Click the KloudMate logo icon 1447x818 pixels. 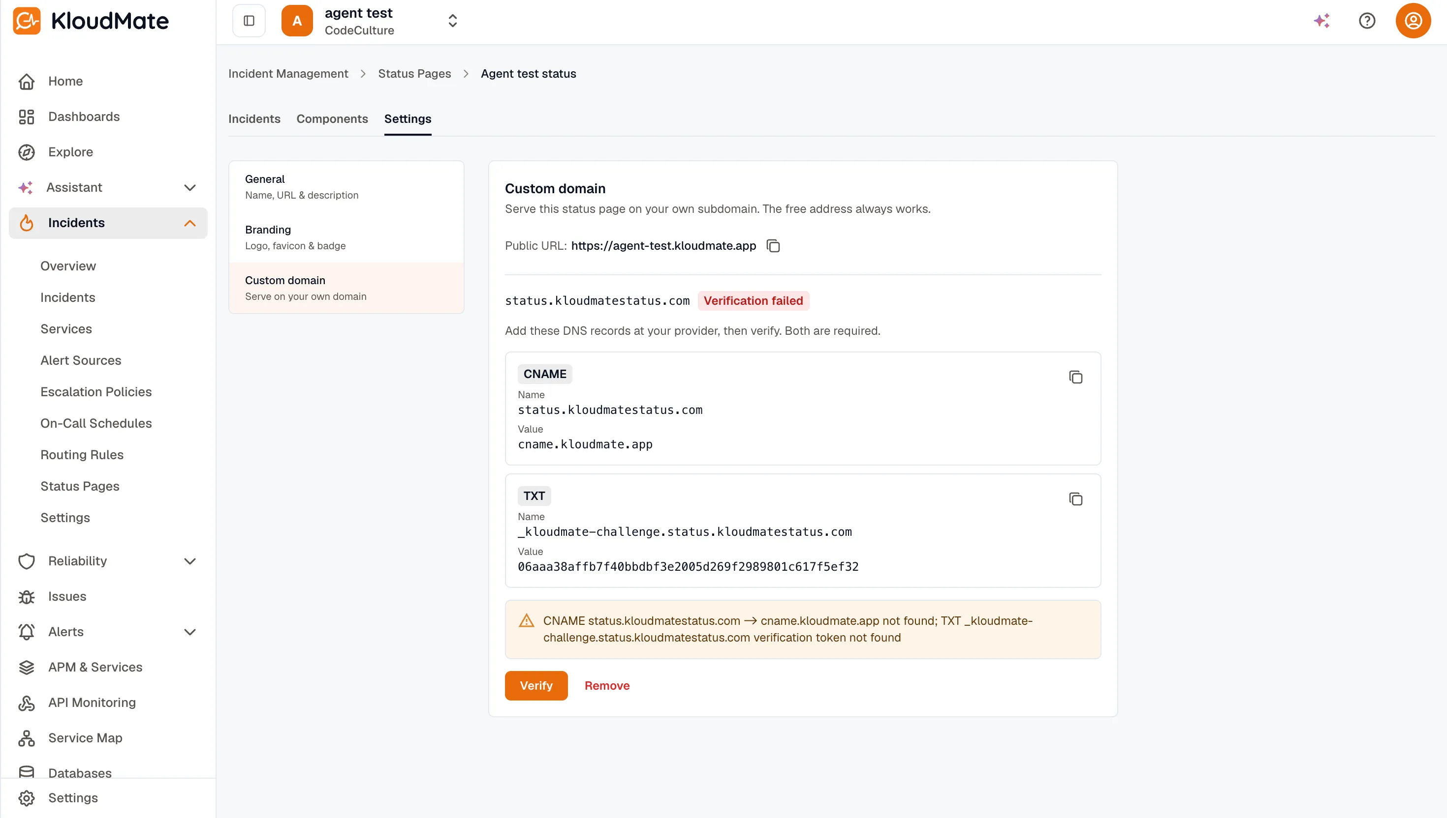click(27, 21)
